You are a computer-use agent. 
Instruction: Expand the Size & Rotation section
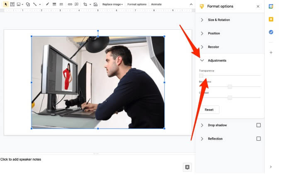pyautogui.click(x=219, y=20)
